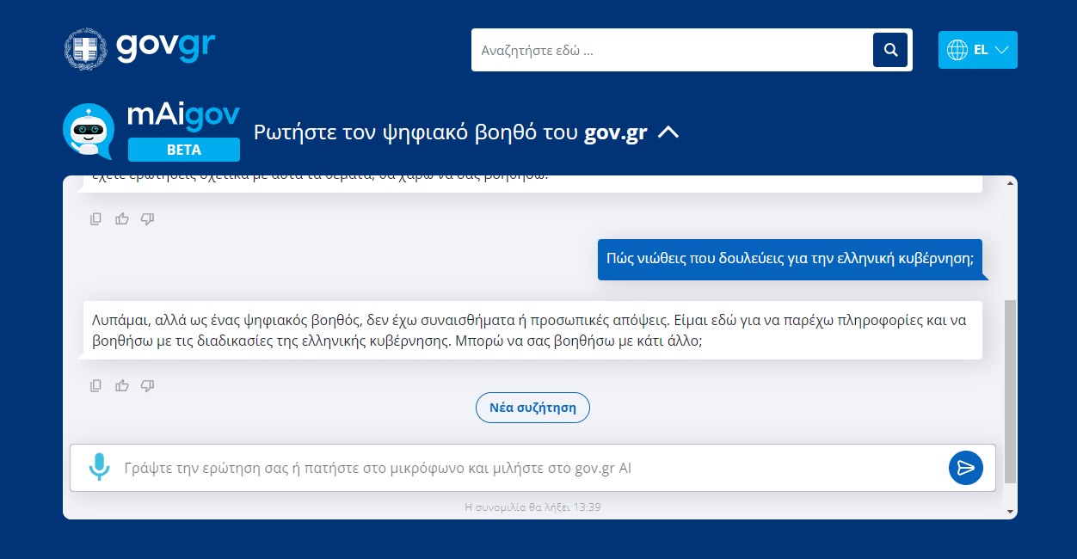Viewport: 1077px width, 559px height.
Task: Click the chat scrollbar thumb
Action: point(1010,391)
